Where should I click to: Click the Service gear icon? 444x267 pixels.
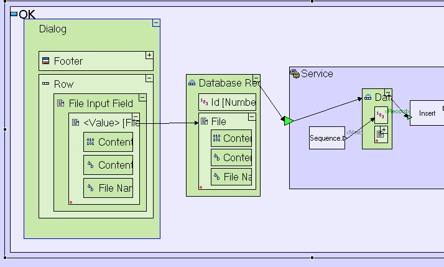[x=295, y=73]
